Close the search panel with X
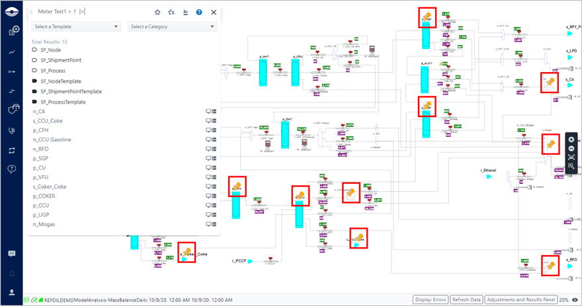The width and height of the screenshot is (582, 306). tap(213, 12)
